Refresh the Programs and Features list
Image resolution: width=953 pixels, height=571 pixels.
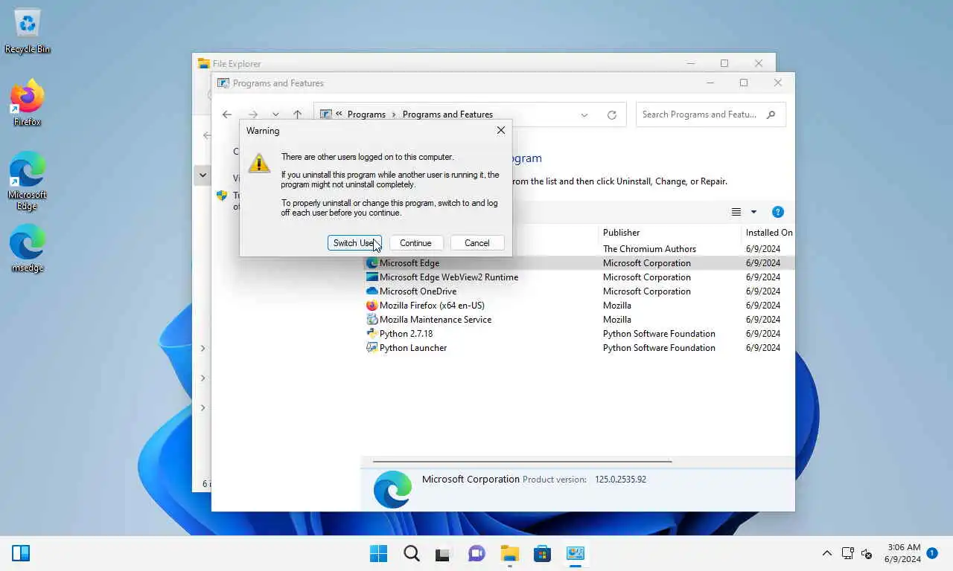(x=612, y=114)
